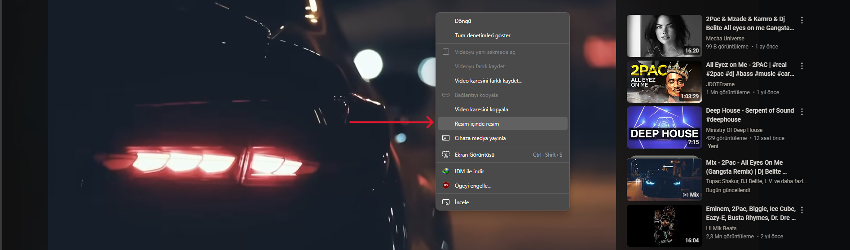
Task: Click 2,3 Mn görüntüleme • 2 yıl önce text
Action: [x=744, y=237]
